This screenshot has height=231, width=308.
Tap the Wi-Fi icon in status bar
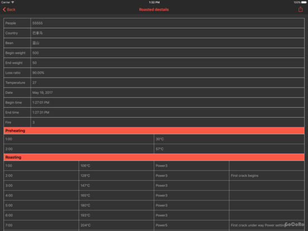click(13, 2)
